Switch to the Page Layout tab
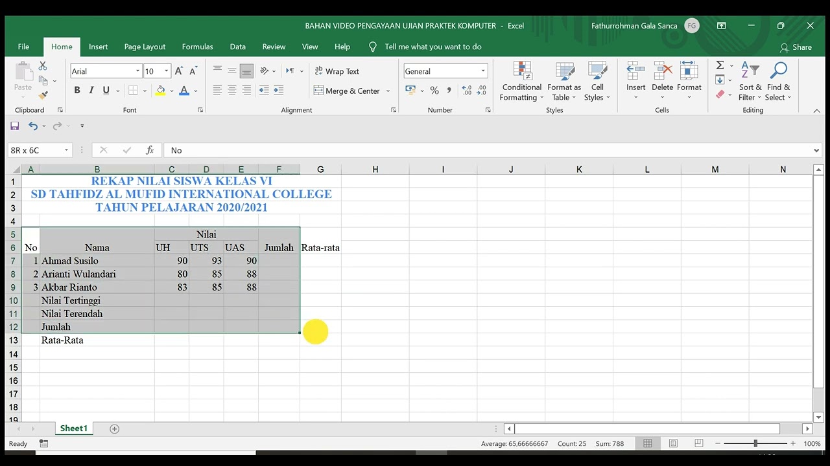 (x=145, y=47)
